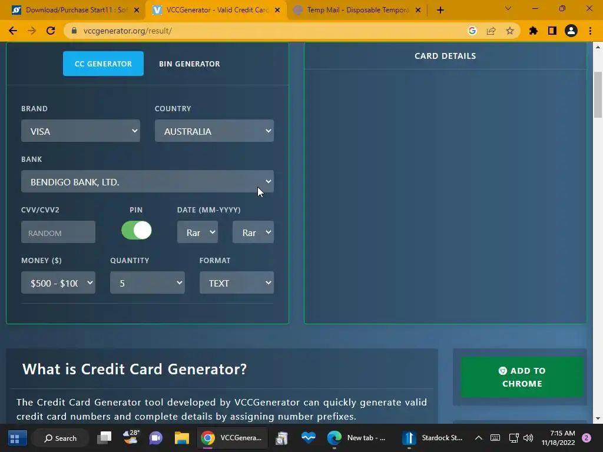Select the CC GENERATOR tab
This screenshot has height=452, width=603.
click(103, 64)
